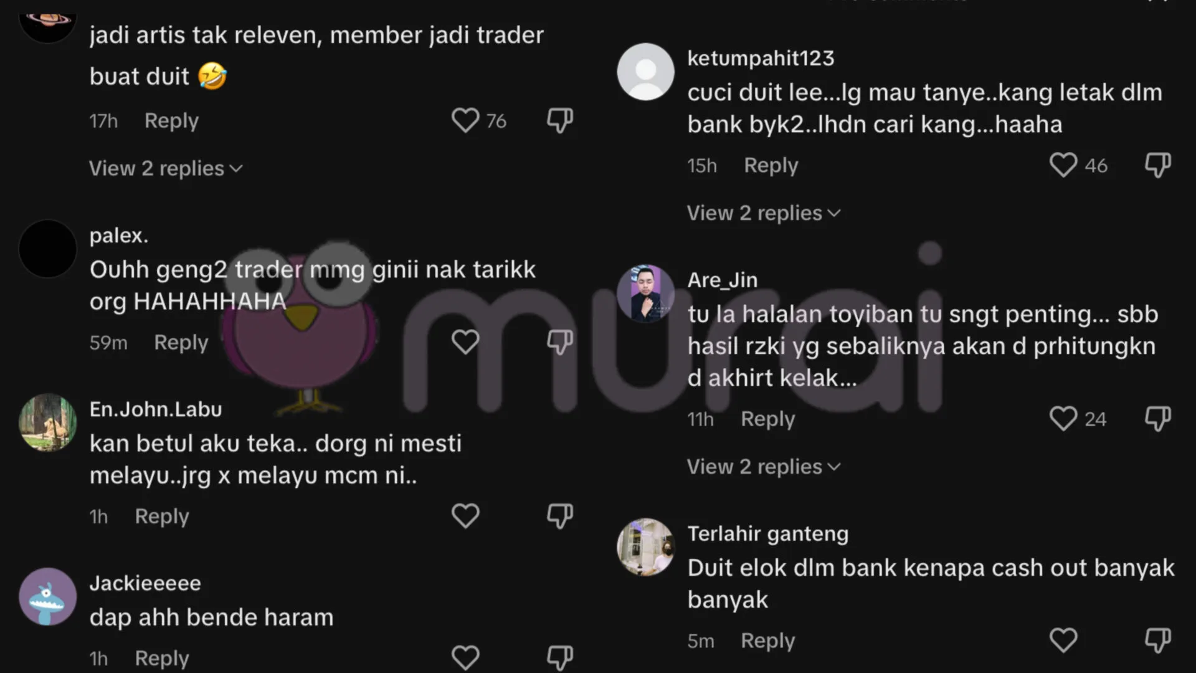Image resolution: width=1196 pixels, height=673 pixels.
Task: Reply to Terlahir ganteng's comment
Action: (768, 641)
